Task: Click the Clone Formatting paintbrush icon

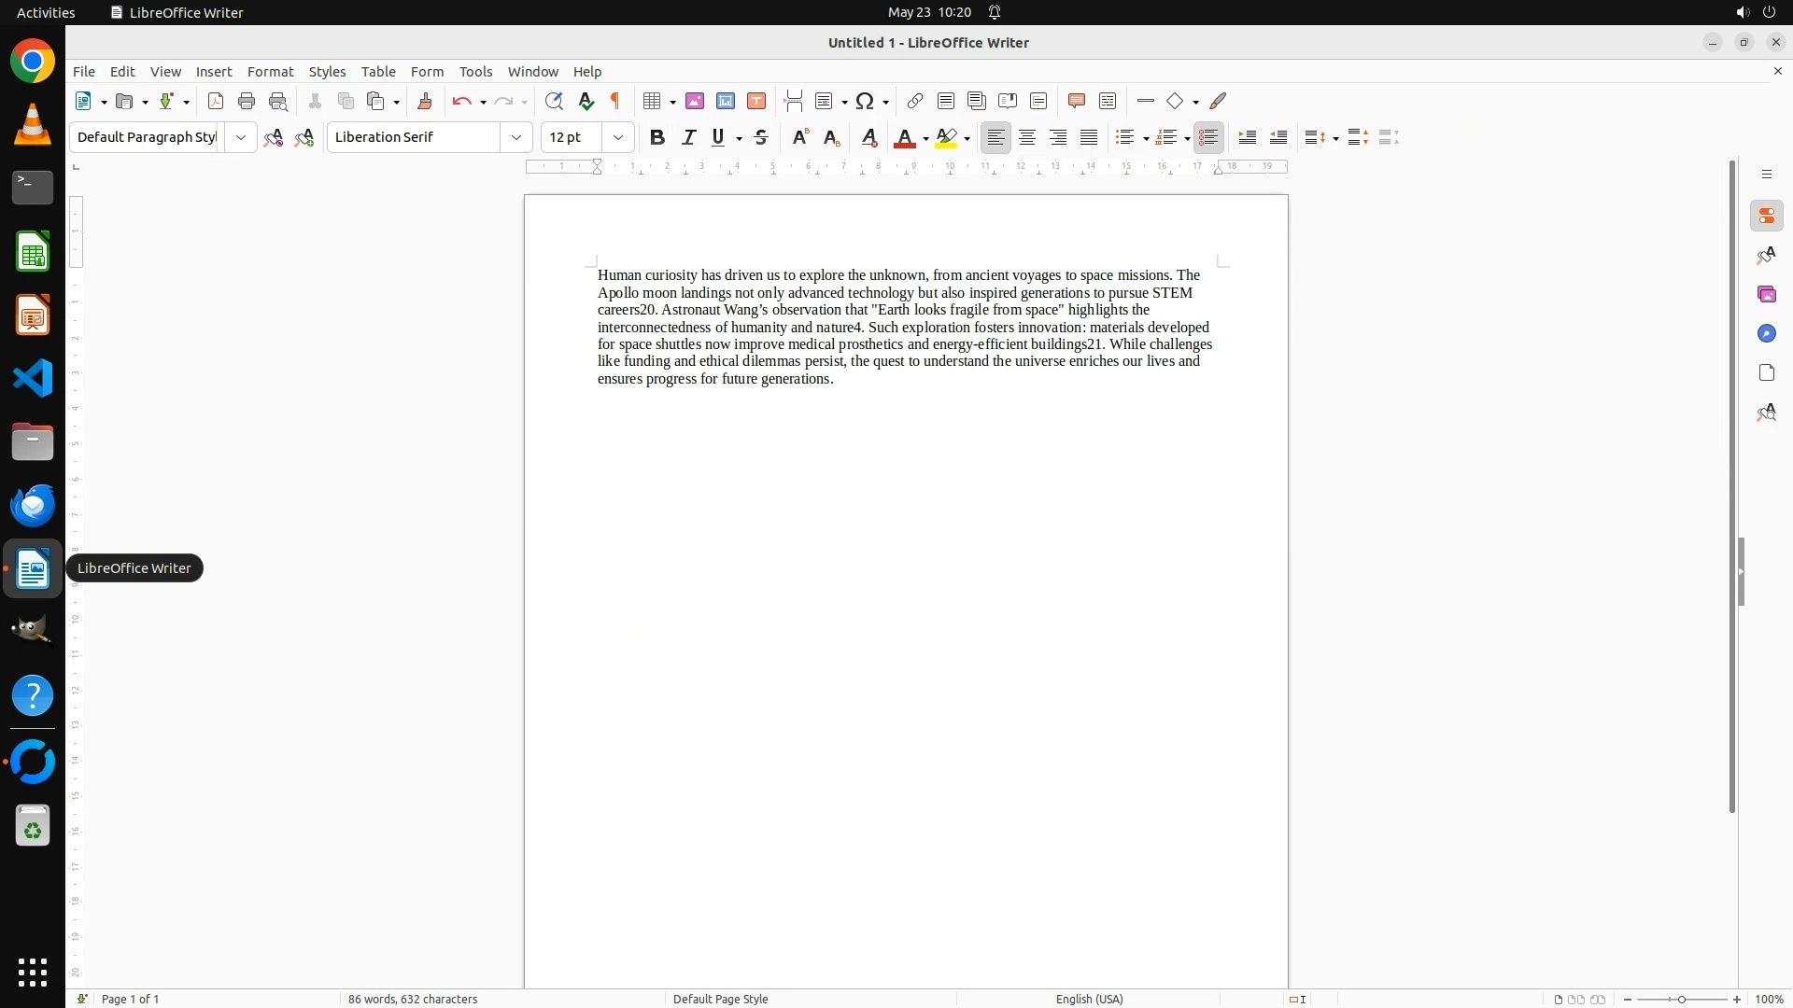Action: pyautogui.click(x=425, y=101)
